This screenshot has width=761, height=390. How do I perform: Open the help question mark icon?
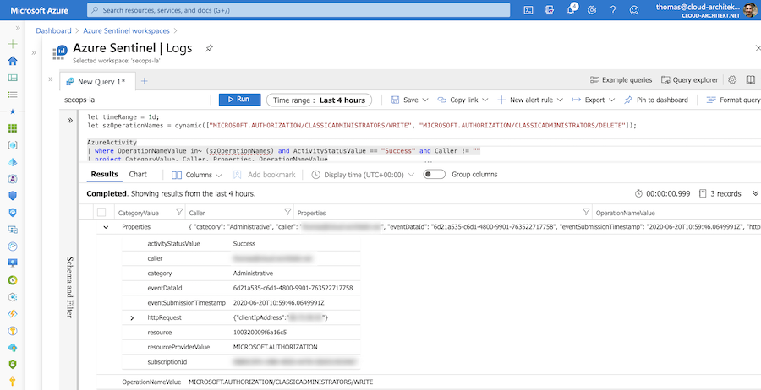(x=613, y=9)
